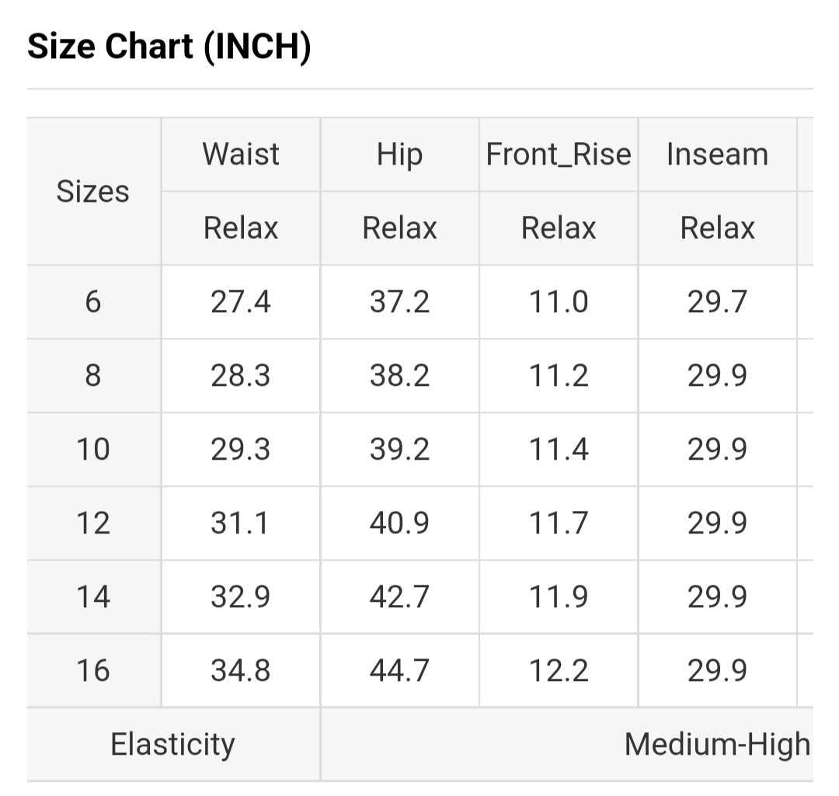Select the Hip column header

(399, 154)
